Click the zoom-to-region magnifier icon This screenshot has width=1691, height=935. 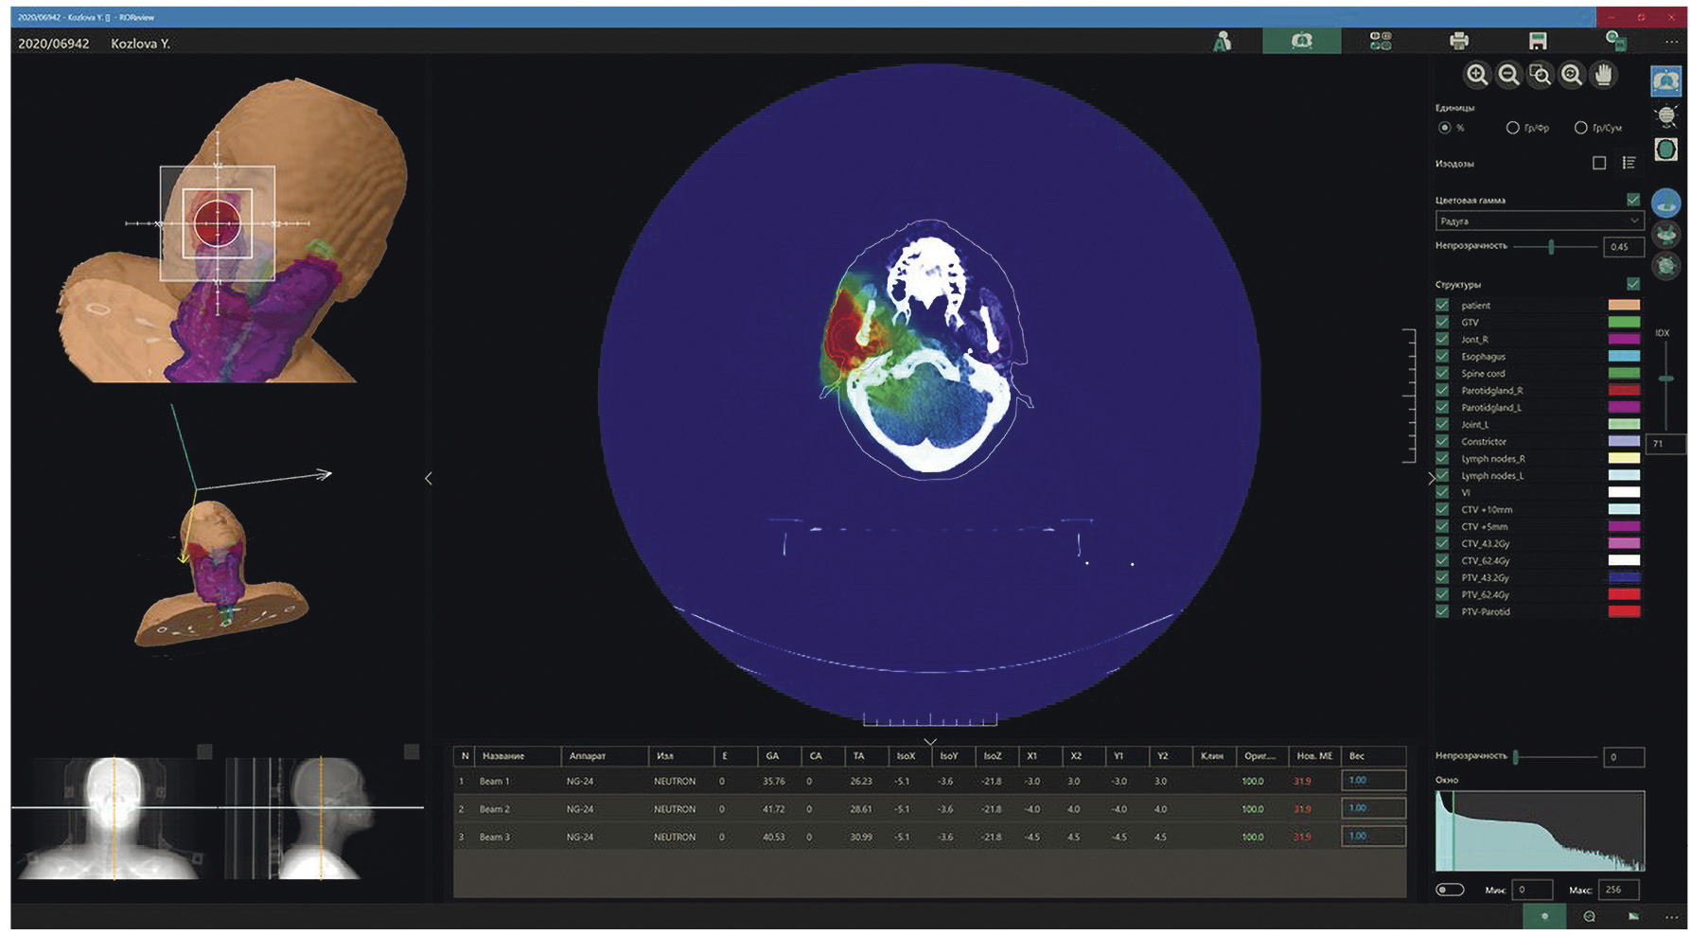(1540, 76)
